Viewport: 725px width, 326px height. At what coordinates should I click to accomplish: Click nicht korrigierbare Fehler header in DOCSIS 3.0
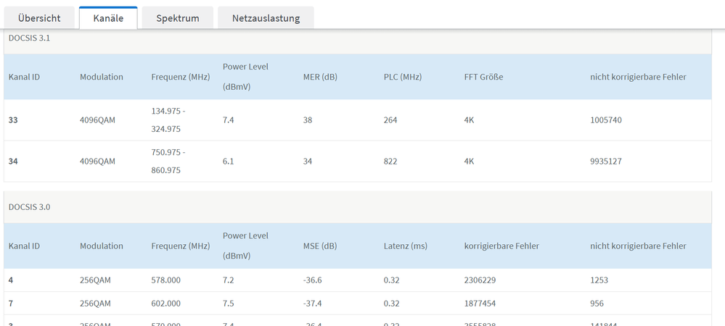(638, 246)
